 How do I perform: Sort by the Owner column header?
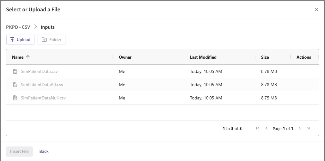125,57
